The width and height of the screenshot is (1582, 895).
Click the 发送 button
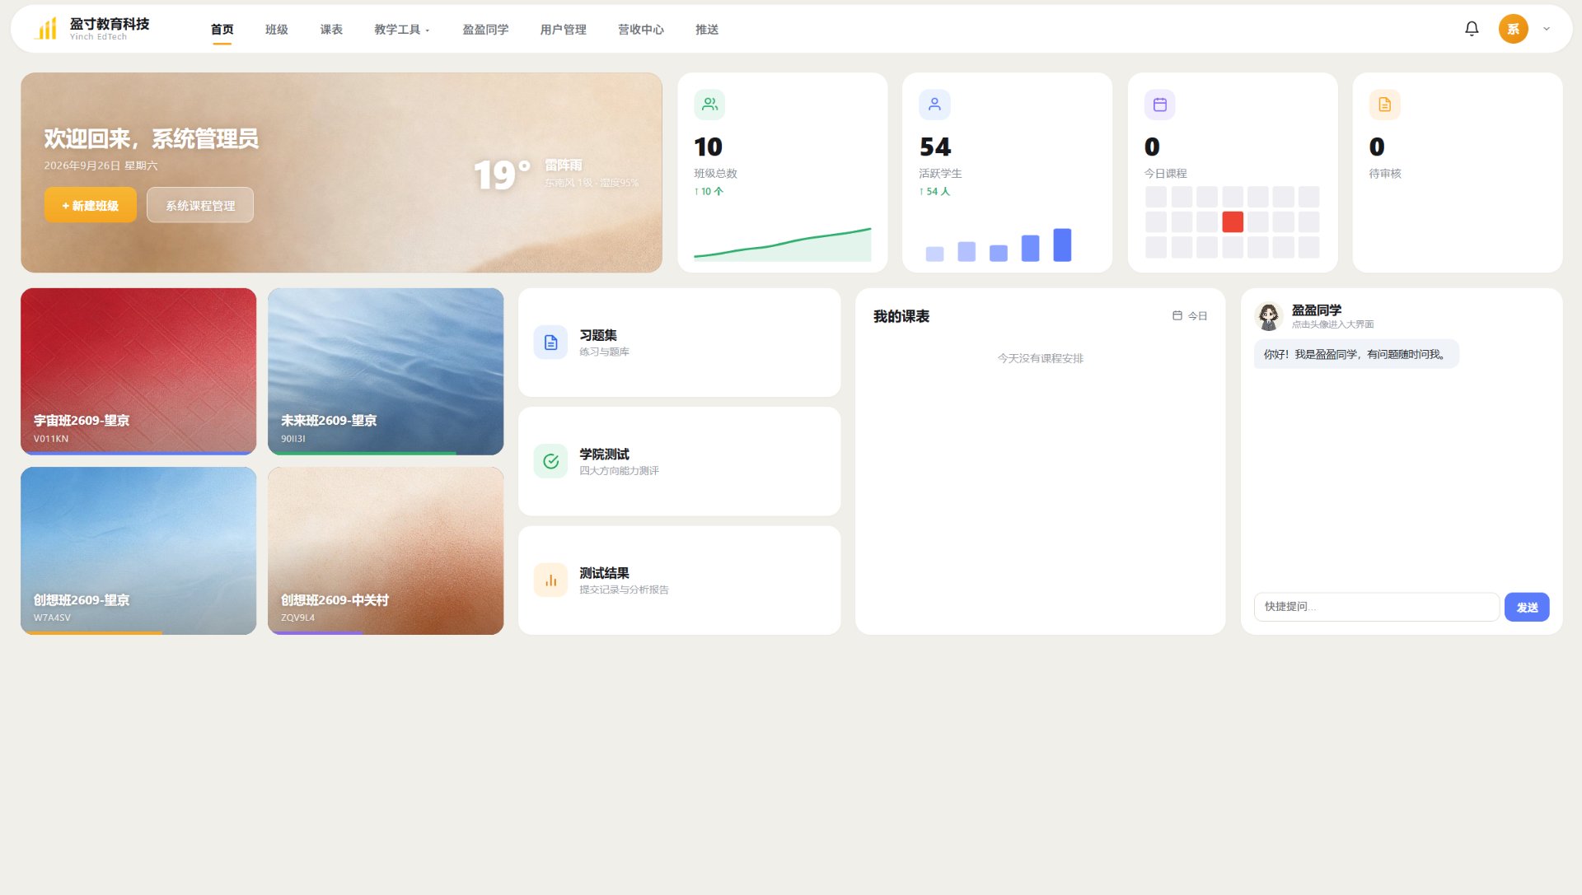(1527, 607)
